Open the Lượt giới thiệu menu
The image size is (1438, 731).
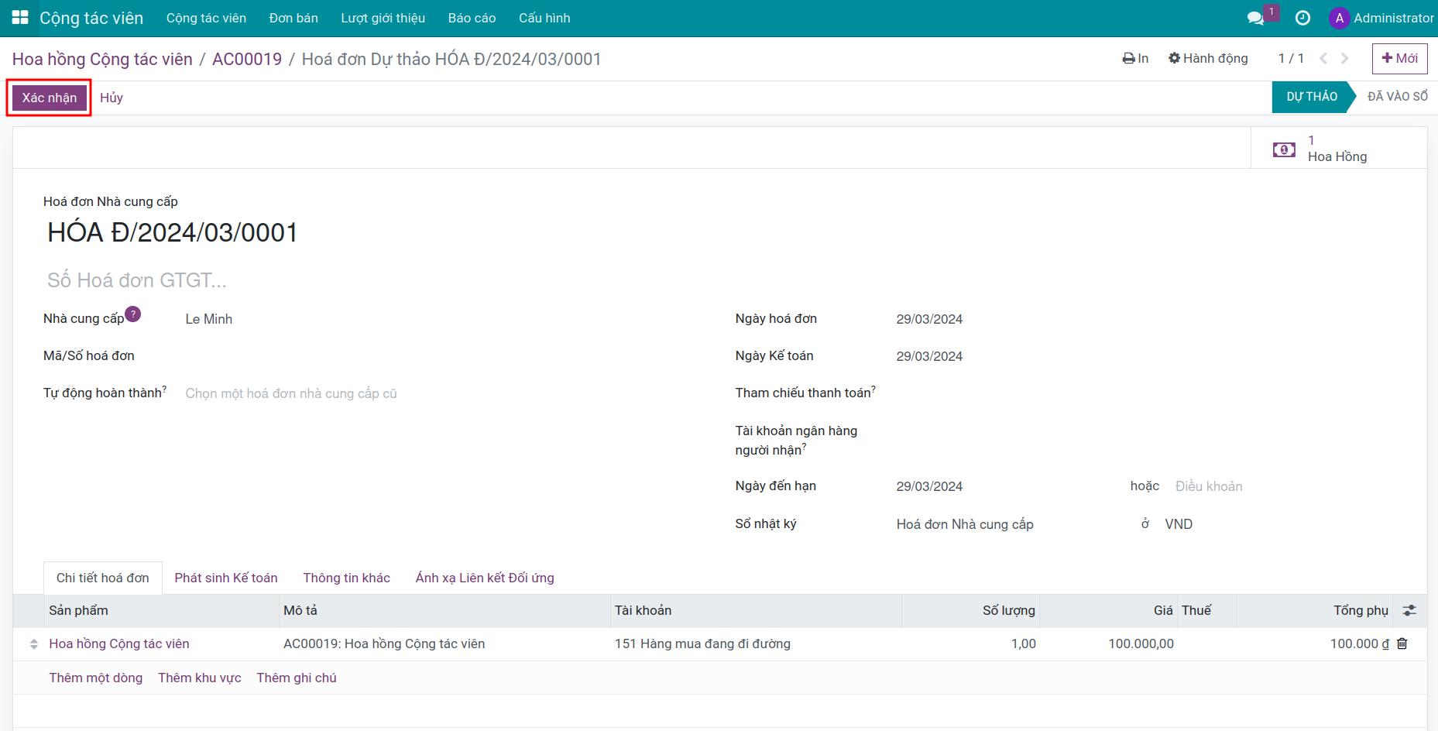[x=383, y=18]
